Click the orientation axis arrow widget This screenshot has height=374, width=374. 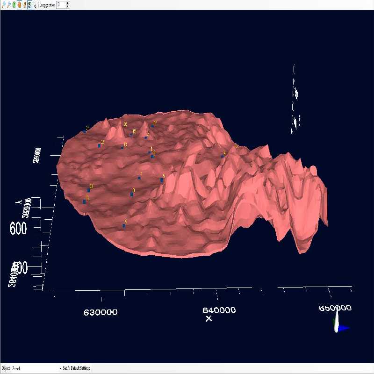(339, 326)
